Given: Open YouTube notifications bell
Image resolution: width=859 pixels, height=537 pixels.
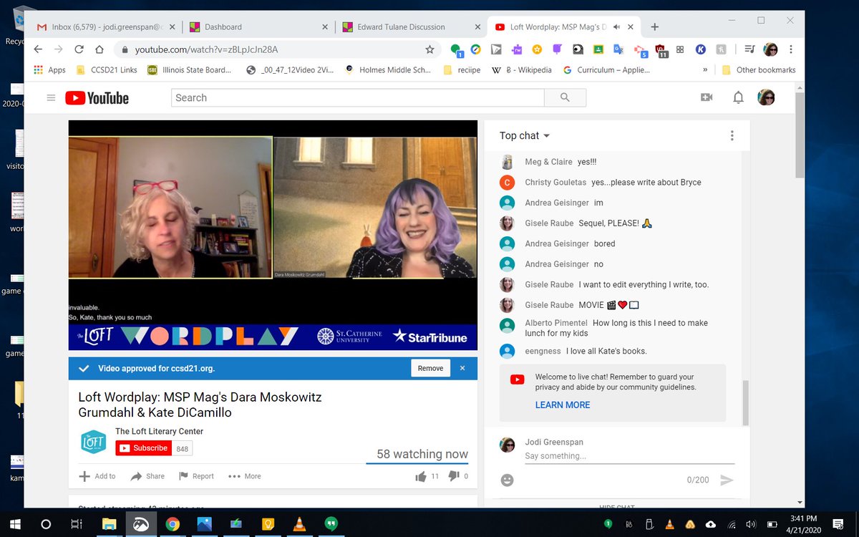Looking at the screenshot, I should 738,97.
